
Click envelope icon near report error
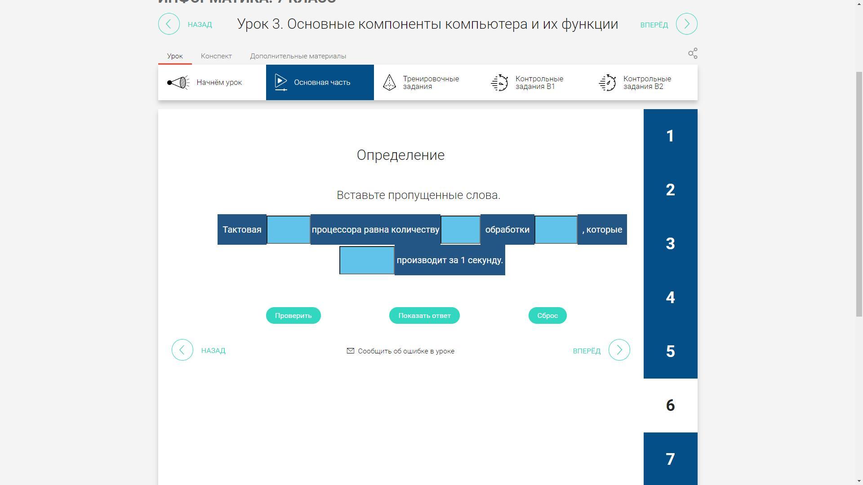tap(351, 351)
